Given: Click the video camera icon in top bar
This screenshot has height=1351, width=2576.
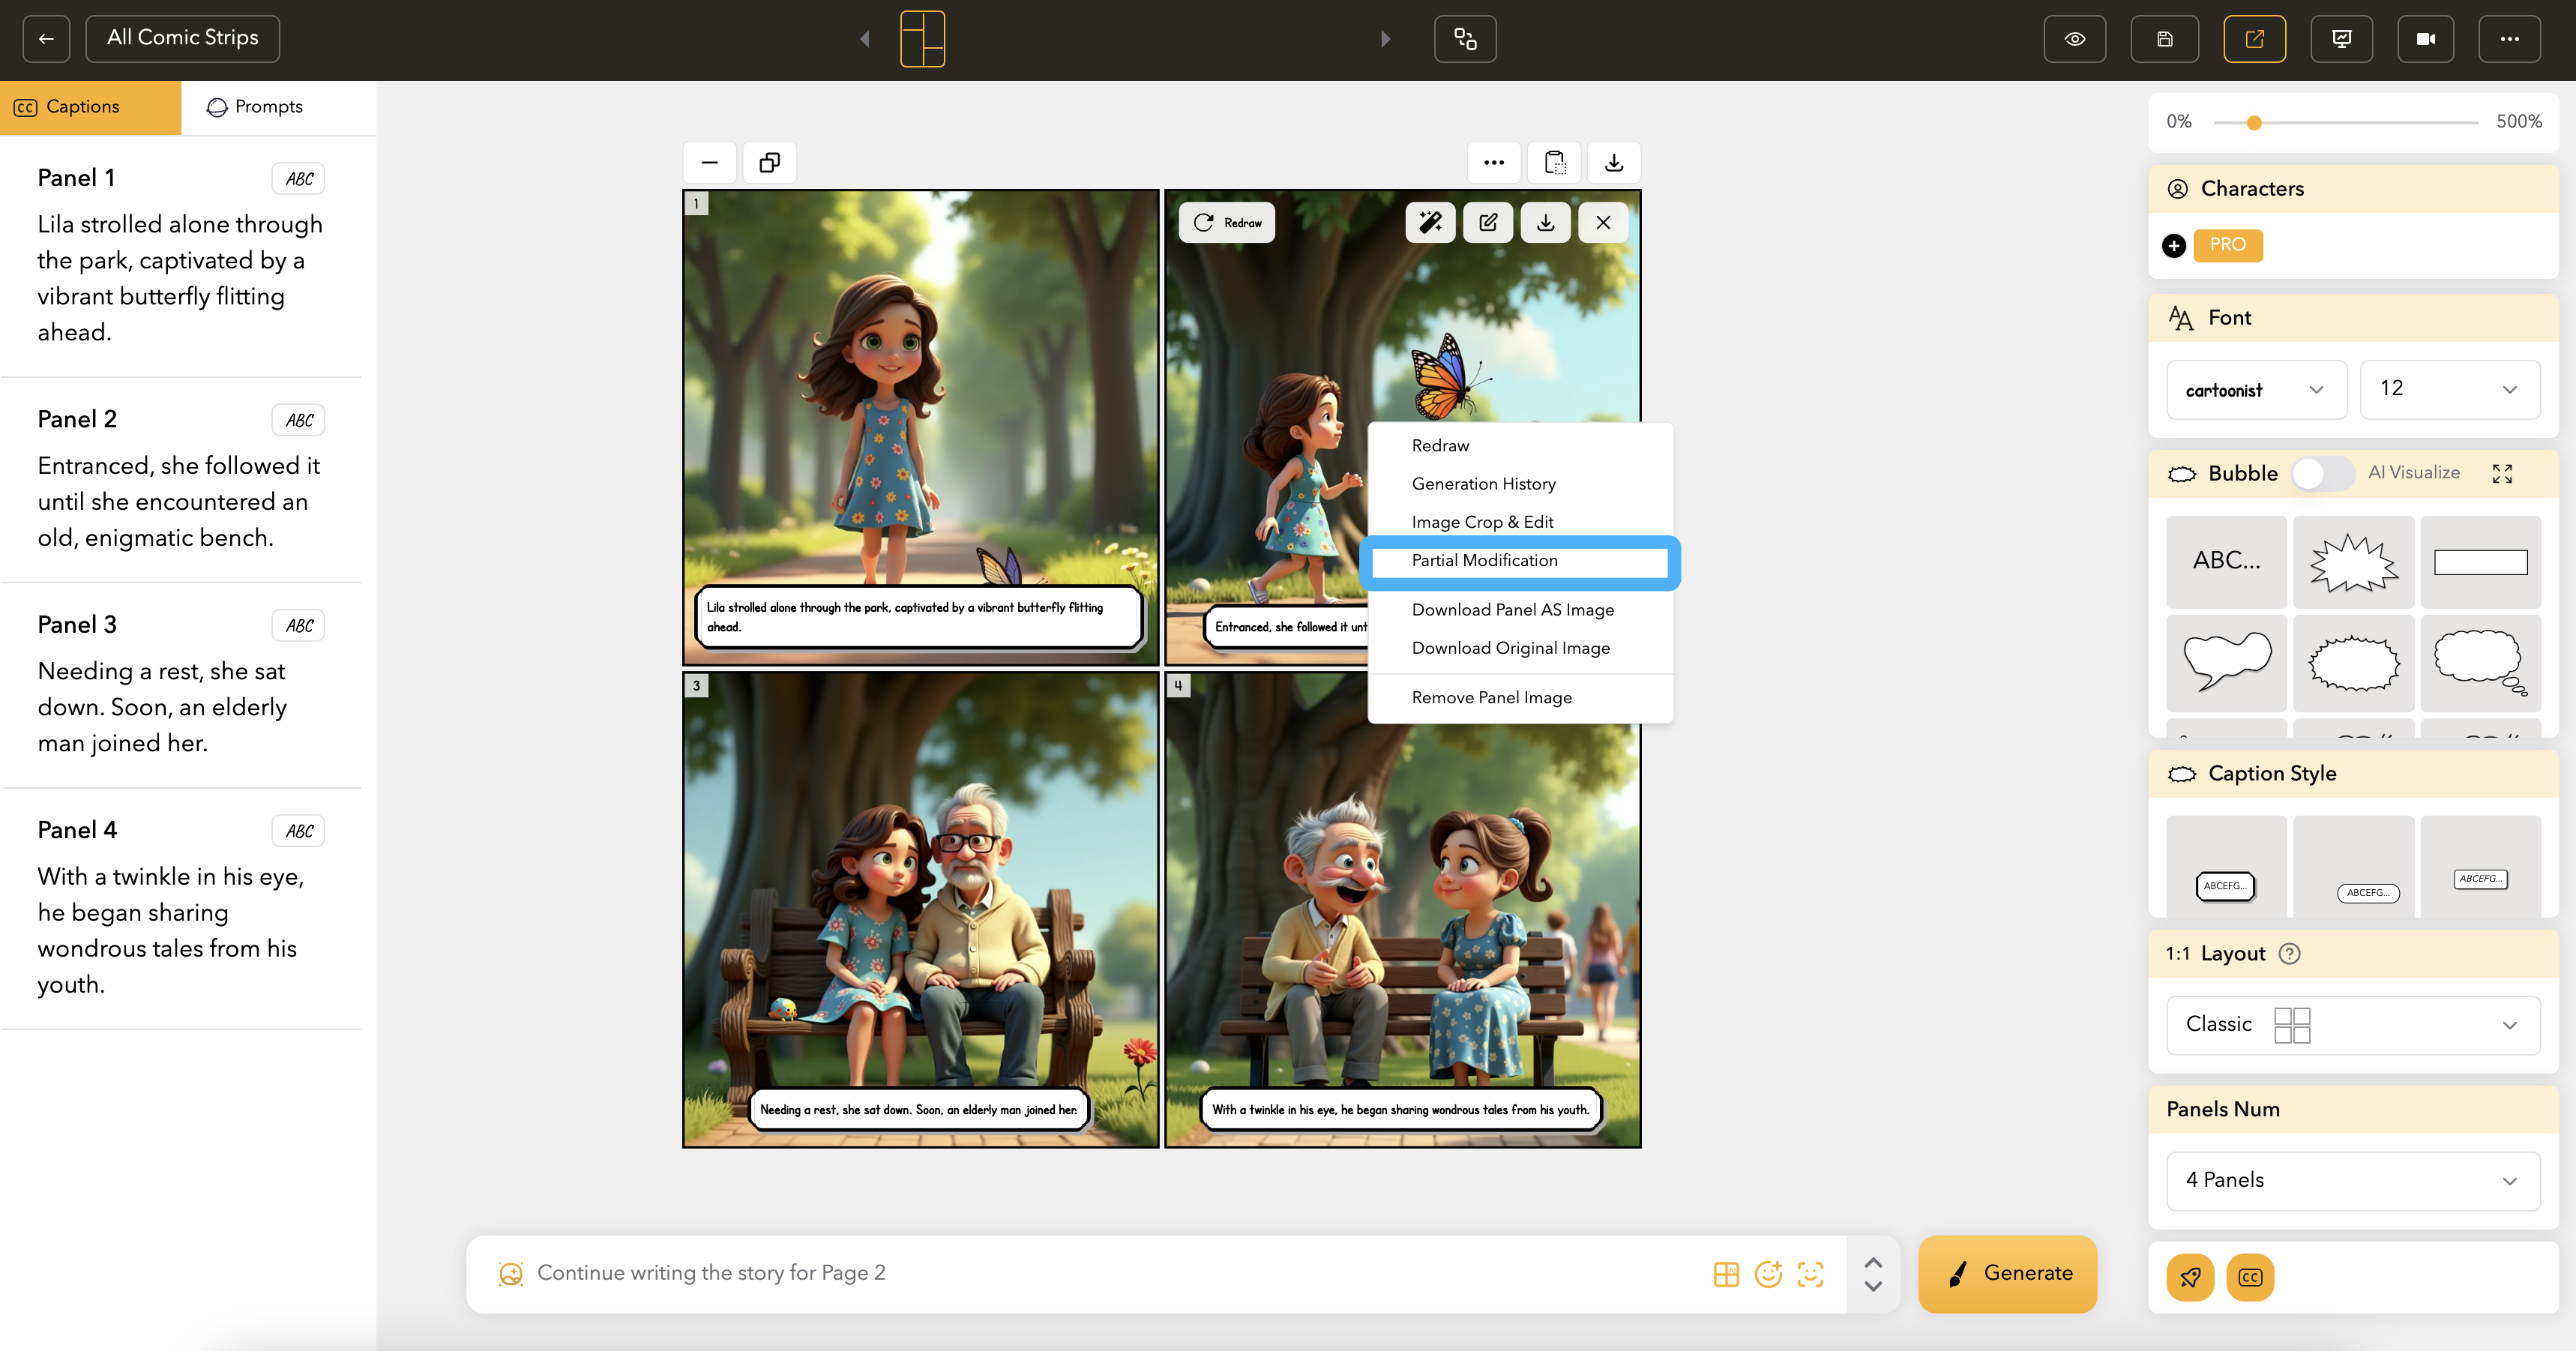Looking at the screenshot, I should 2425,39.
